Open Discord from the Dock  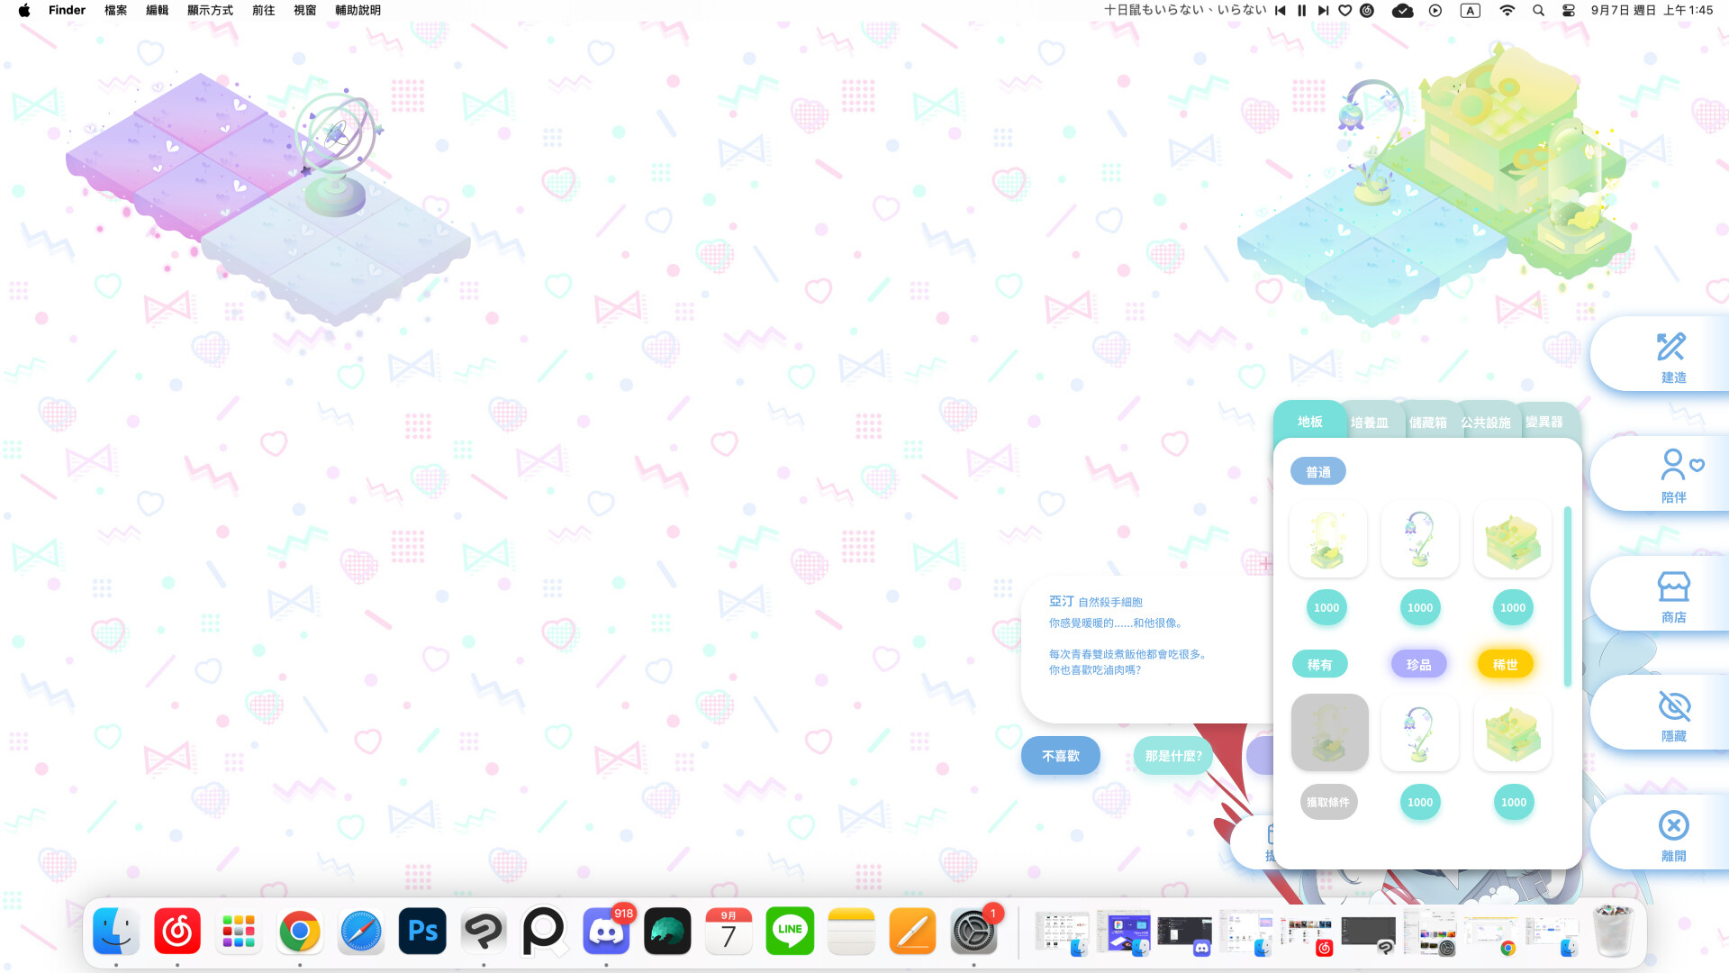coord(605,932)
